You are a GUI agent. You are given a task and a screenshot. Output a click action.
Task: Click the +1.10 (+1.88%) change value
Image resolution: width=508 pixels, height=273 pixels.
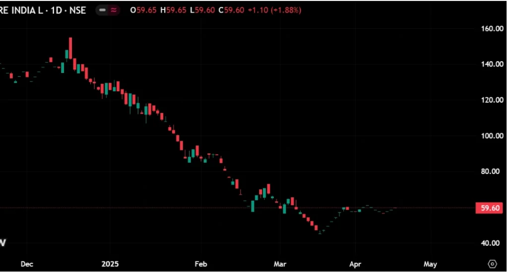click(x=275, y=10)
